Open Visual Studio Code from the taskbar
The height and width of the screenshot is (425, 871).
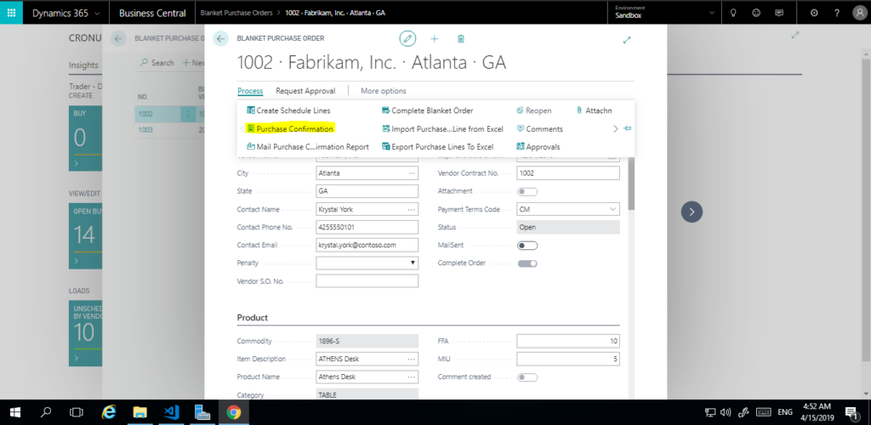pos(171,412)
